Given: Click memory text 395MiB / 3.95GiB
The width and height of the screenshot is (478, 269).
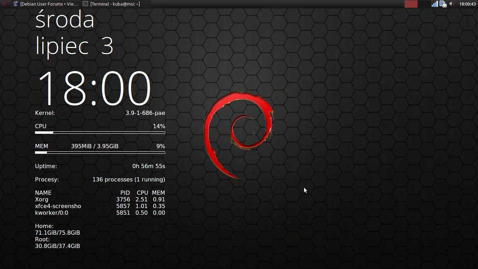Looking at the screenshot, I should [x=95, y=146].
